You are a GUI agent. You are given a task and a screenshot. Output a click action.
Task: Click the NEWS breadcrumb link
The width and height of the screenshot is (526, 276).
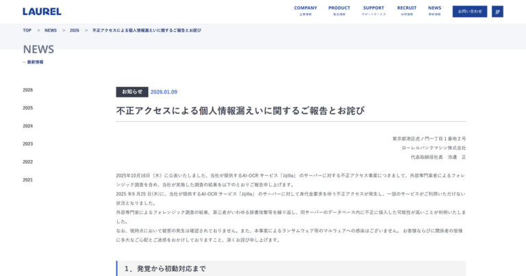pyautogui.click(x=51, y=31)
